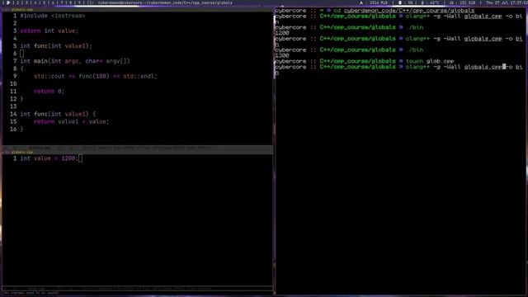The height and width of the screenshot is (297, 528).
Task: Click 'int main(int argc, char* argv[])' line
Action: click(75, 61)
